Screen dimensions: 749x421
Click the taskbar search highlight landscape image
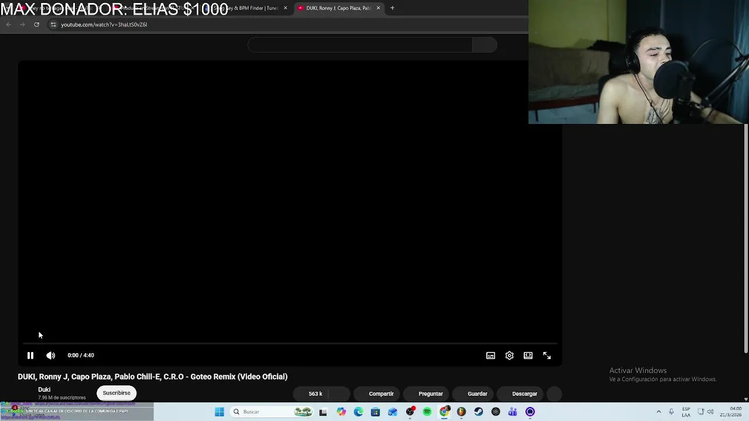pyautogui.click(x=303, y=412)
